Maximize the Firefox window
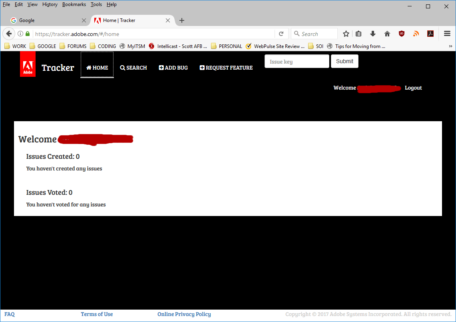Image resolution: width=456 pixels, height=322 pixels. pyautogui.click(x=428, y=6)
